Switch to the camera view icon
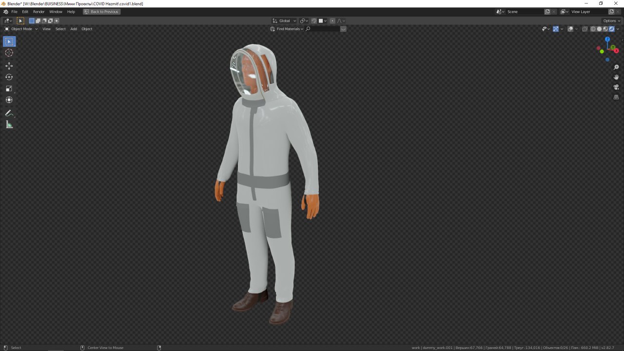This screenshot has height=351, width=624. (616, 87)
